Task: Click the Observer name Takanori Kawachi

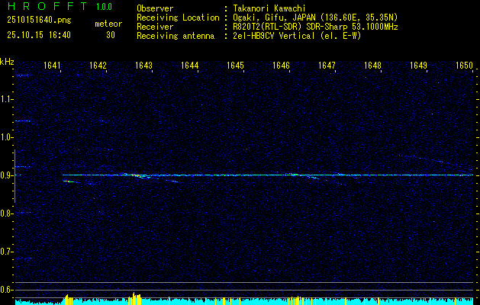Action: tap(269, 8)
